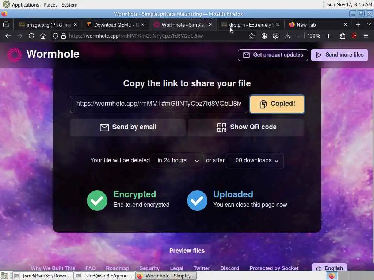
Task: Zoom in with the plus button
Action: [x=328, y=36]
